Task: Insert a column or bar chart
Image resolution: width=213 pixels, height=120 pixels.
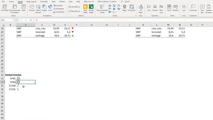Action: (110, 6)
